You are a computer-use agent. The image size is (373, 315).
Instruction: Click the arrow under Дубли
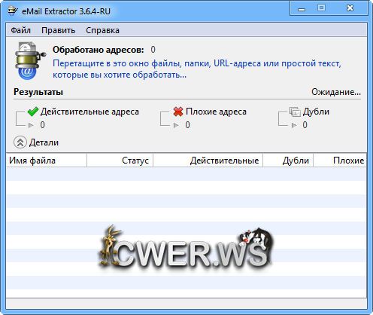pos(294,125)
